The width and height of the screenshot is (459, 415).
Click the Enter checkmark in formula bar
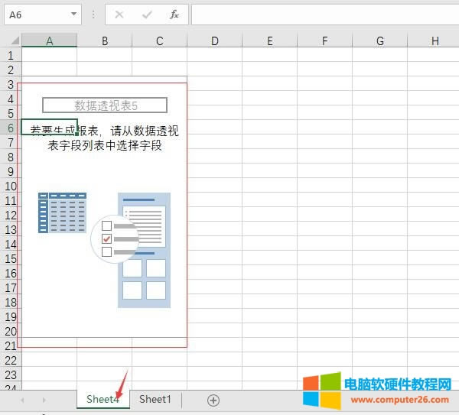[146, 15]
